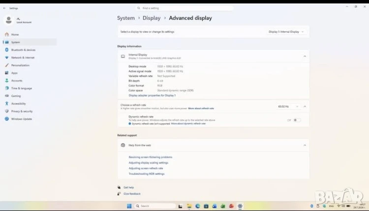Open Excel from the taskbar
Screen dimensions: 369x211
tap(223, 206)
